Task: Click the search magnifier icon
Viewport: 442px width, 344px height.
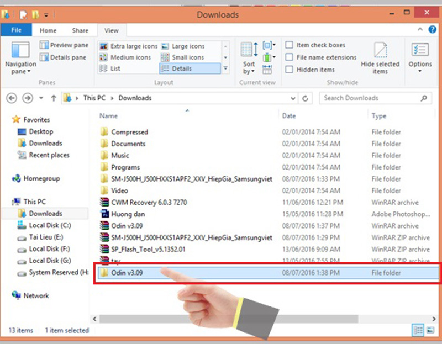Action: pos(424,98)
